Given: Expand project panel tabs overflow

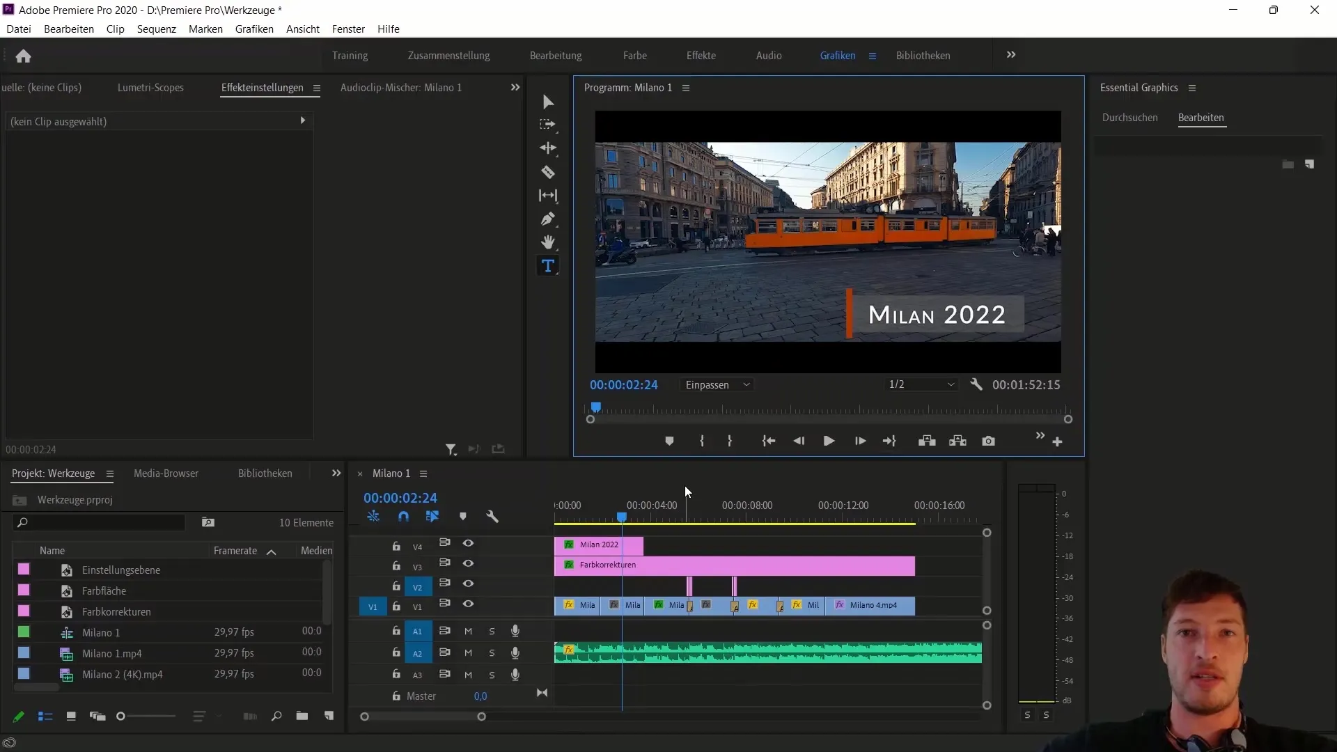Looking at the screenshot, I should pyautogui.click(x=336, y=473).
